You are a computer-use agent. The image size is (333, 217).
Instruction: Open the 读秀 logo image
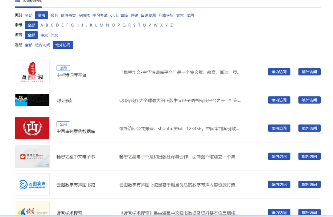point(32,210)
